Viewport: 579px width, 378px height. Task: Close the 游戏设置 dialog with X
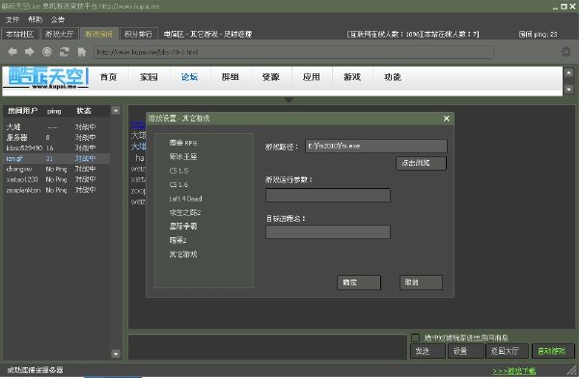pos(447,119)
